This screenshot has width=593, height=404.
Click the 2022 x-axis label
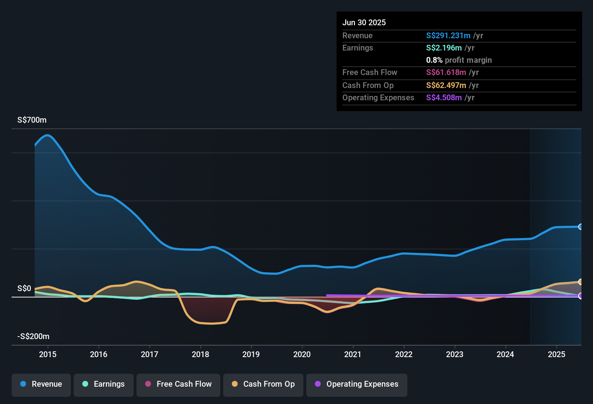pyautogui.click(x=404, y=354)
